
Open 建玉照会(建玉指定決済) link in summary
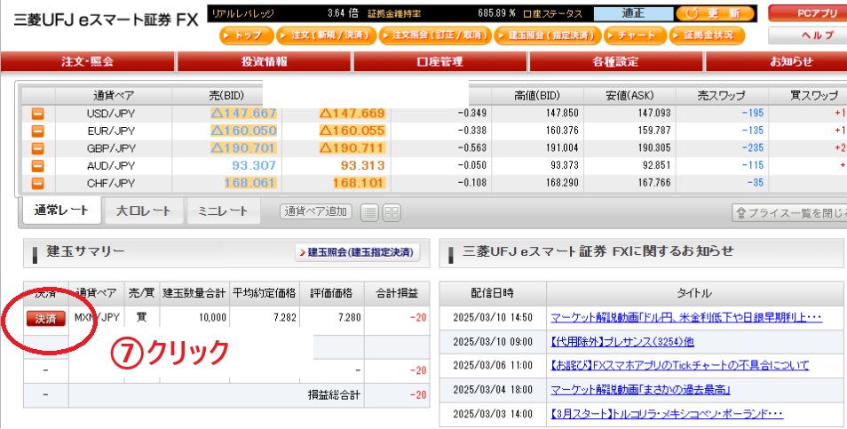pyautogui.click(x=358, y=252)
